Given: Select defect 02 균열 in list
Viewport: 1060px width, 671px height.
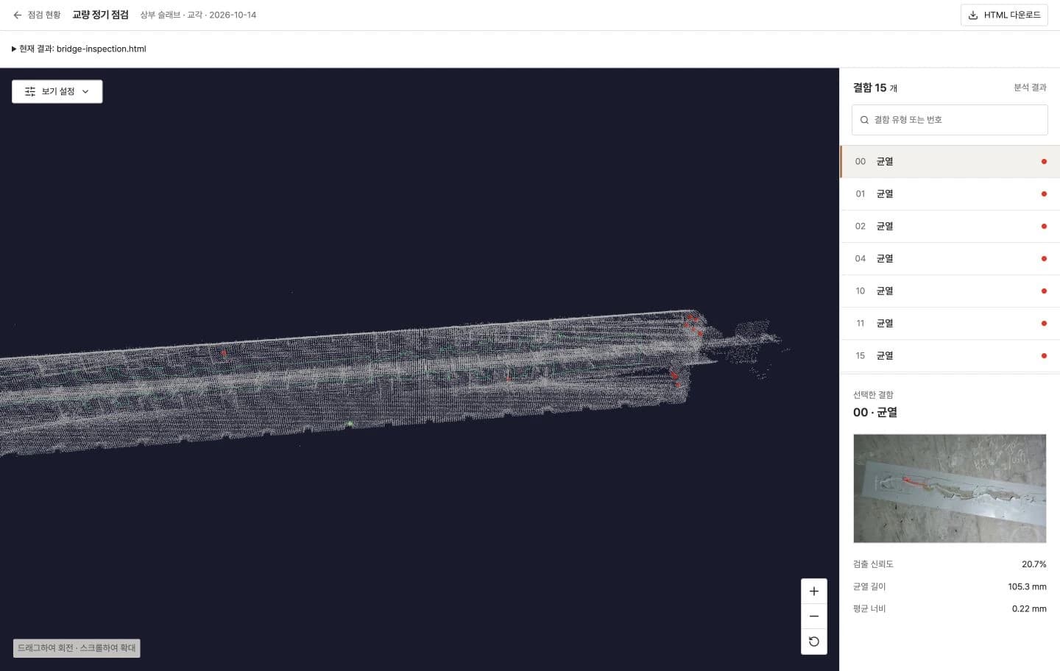Looking at the screenshot, I should click(950, 227).
